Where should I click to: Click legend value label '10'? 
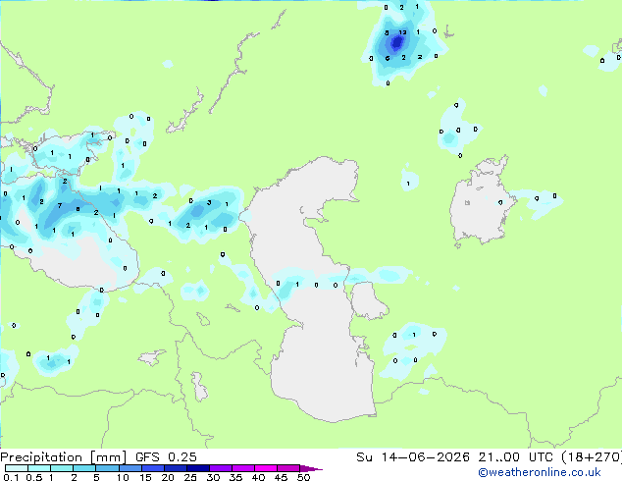[123, 477]
